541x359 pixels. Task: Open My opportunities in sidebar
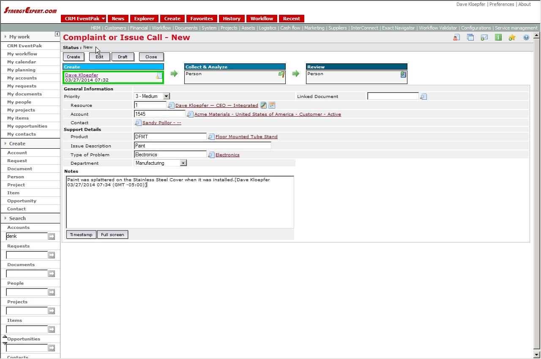(x=27, y=126)
